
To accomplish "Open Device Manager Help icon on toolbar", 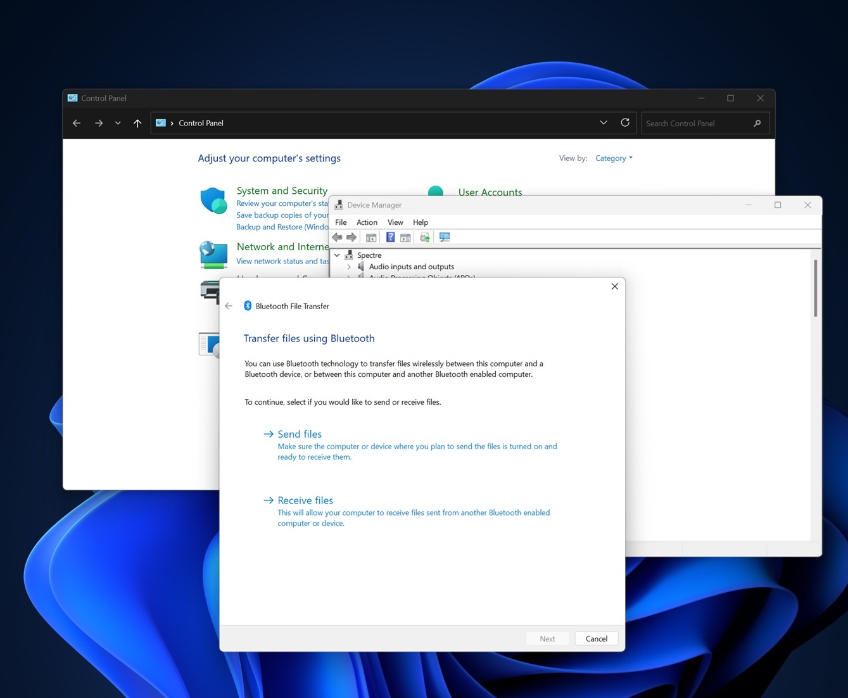I will (x=391, y=237).
